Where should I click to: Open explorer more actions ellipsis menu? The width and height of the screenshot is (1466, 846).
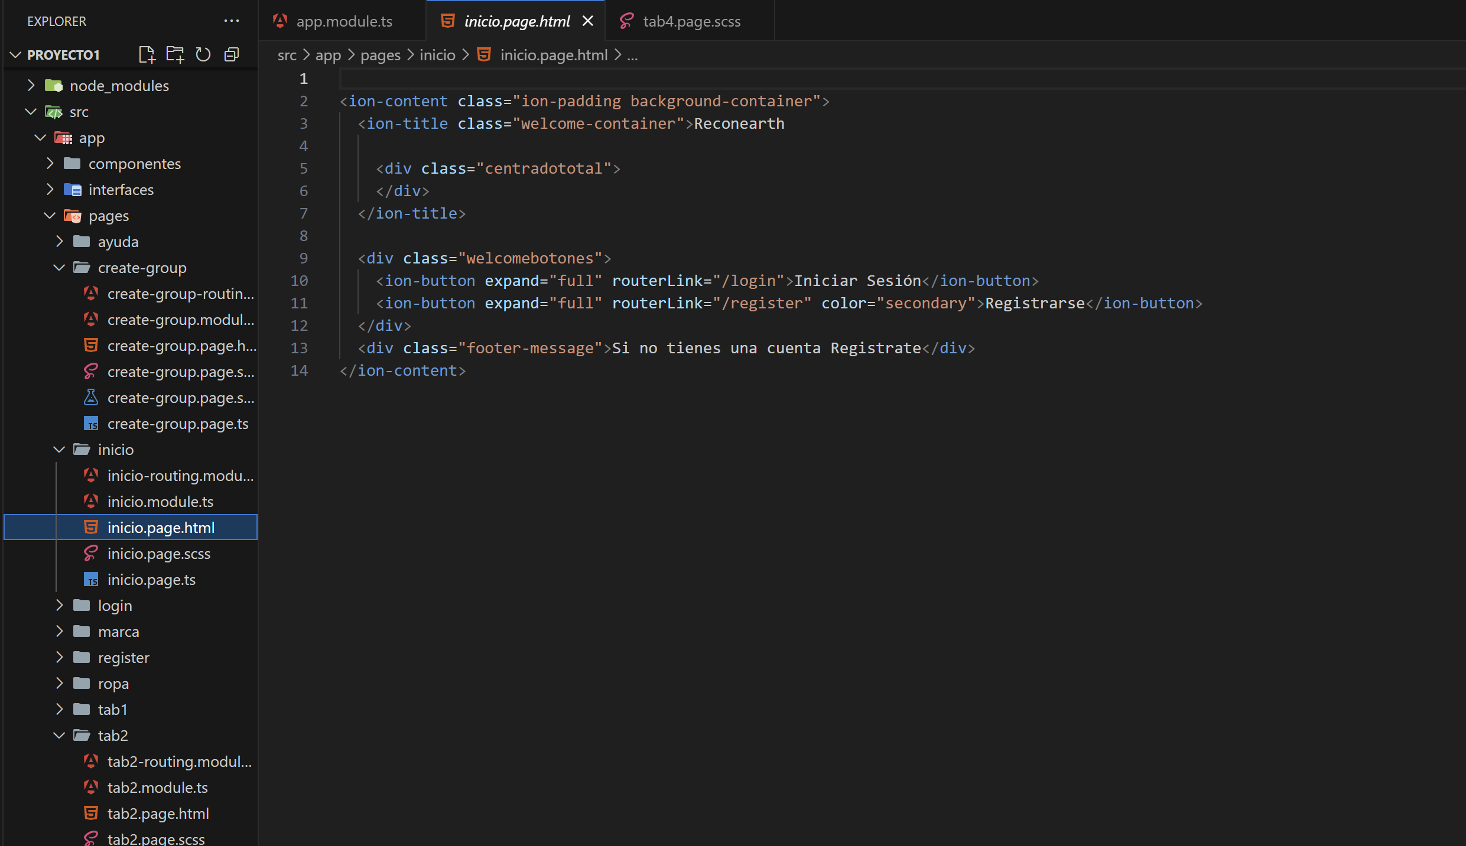pos(232,21)
